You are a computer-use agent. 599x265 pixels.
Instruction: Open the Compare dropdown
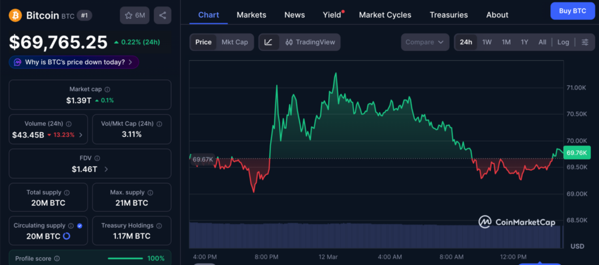[425, 42]
